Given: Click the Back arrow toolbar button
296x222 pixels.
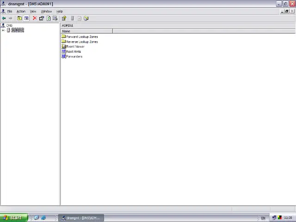Looking at the screenshot, I should coord(4,18).
